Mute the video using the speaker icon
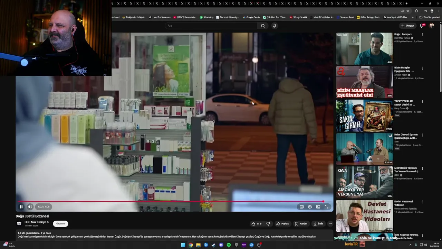This screenshot has width=442, height=249. 30,207
